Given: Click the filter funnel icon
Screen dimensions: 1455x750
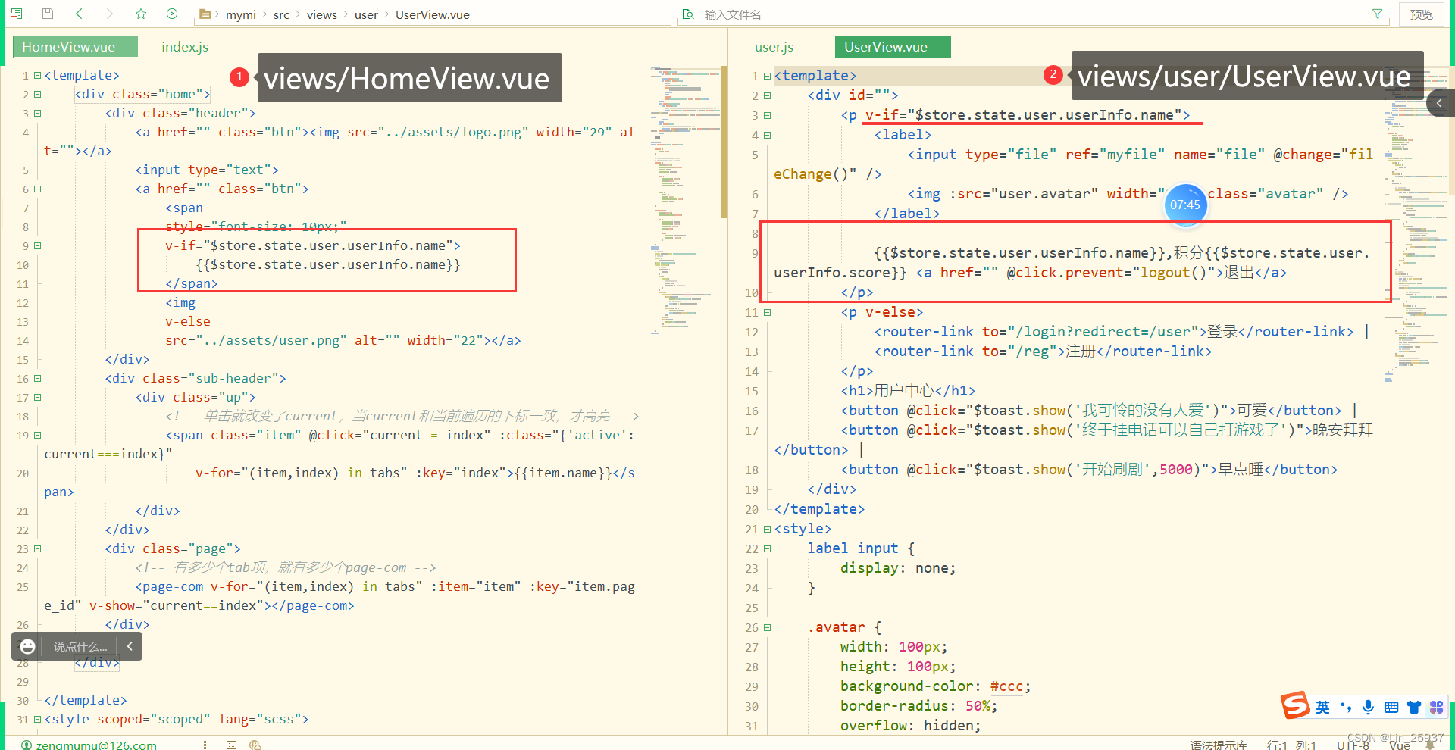Looking at the screenshot, I should click(x=1377, y=14).
